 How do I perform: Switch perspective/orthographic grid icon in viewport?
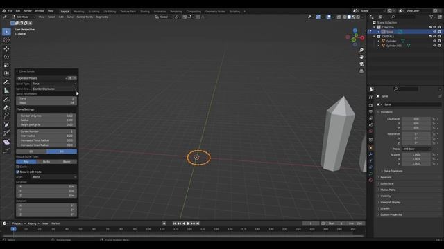pyautogui.click(x=361, y=71)
